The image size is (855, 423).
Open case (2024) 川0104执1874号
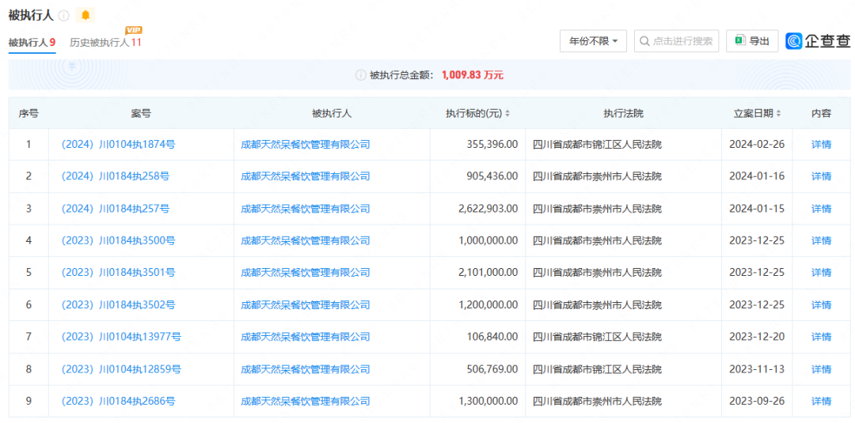tap(118, 144)
